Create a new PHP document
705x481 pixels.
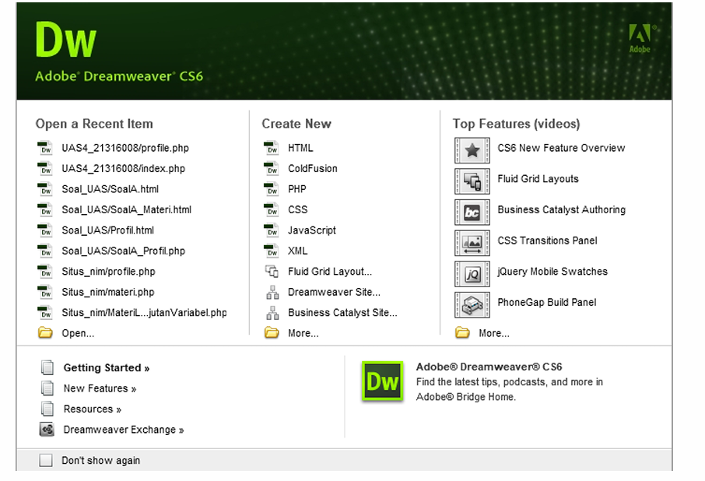click(296, 189)
